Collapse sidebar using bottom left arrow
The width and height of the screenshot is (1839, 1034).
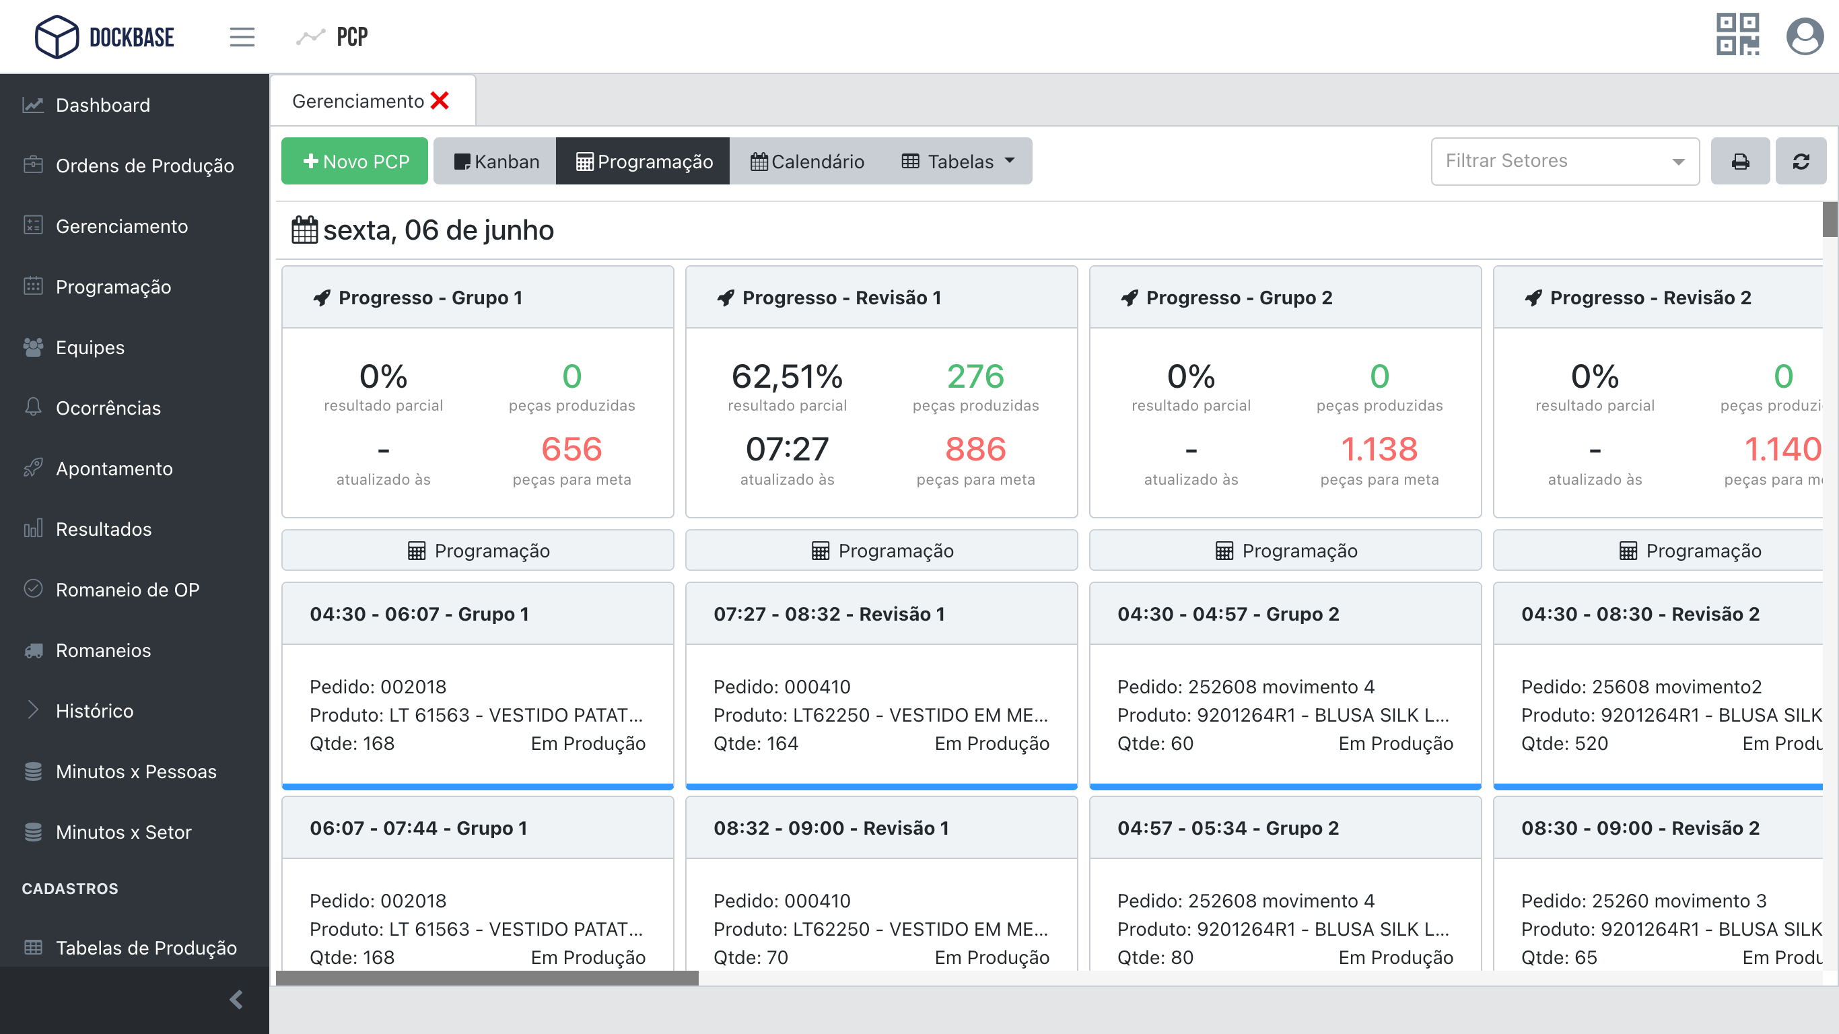tap(236, 999)
